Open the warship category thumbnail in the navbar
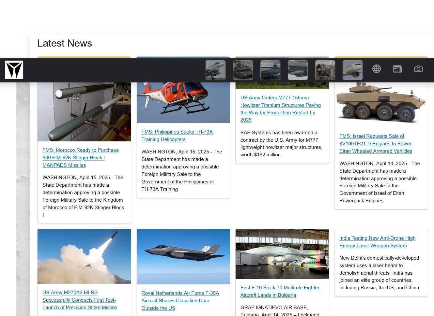This screenshot has width=434, height=316. [270, 70]
